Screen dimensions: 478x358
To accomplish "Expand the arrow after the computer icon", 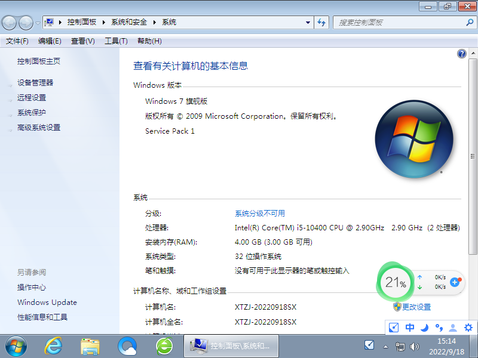I will [60, 22].
